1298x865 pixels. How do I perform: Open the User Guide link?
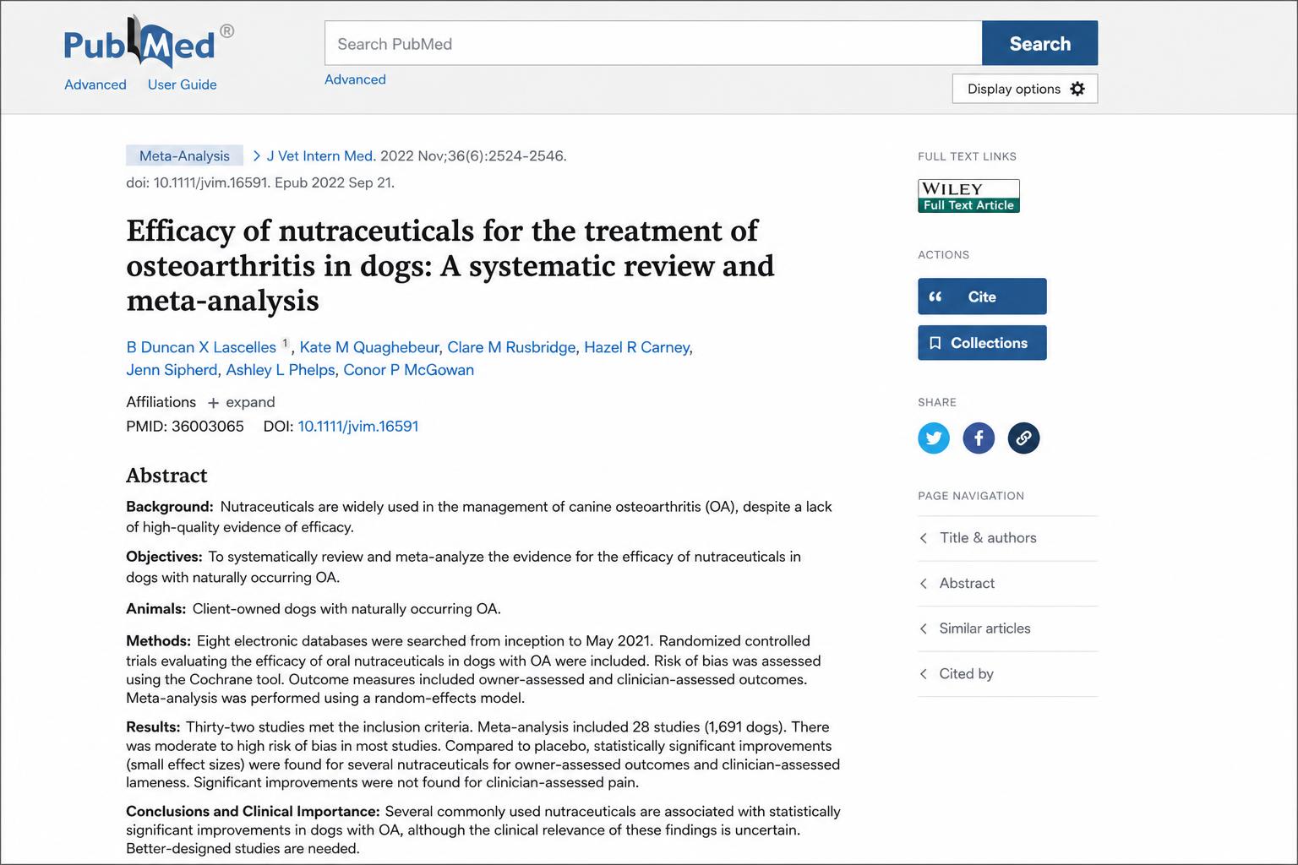183,84
